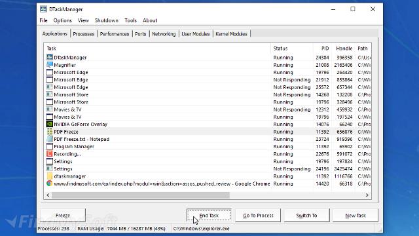Switch to the Ports tab
This screenshot has width=419, height=236.
[x=141, y=34]
